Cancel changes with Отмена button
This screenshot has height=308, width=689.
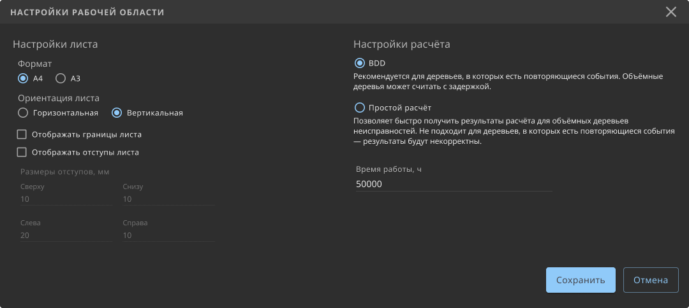pyautogui.click(x=651, y=280)
